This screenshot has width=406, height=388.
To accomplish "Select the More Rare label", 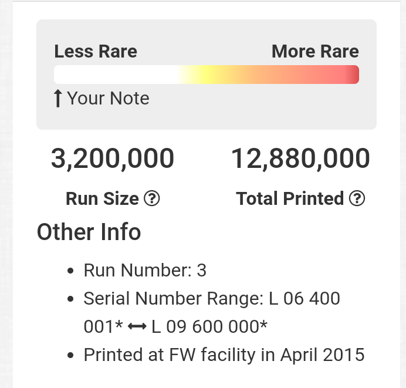I will pos(315,52).
